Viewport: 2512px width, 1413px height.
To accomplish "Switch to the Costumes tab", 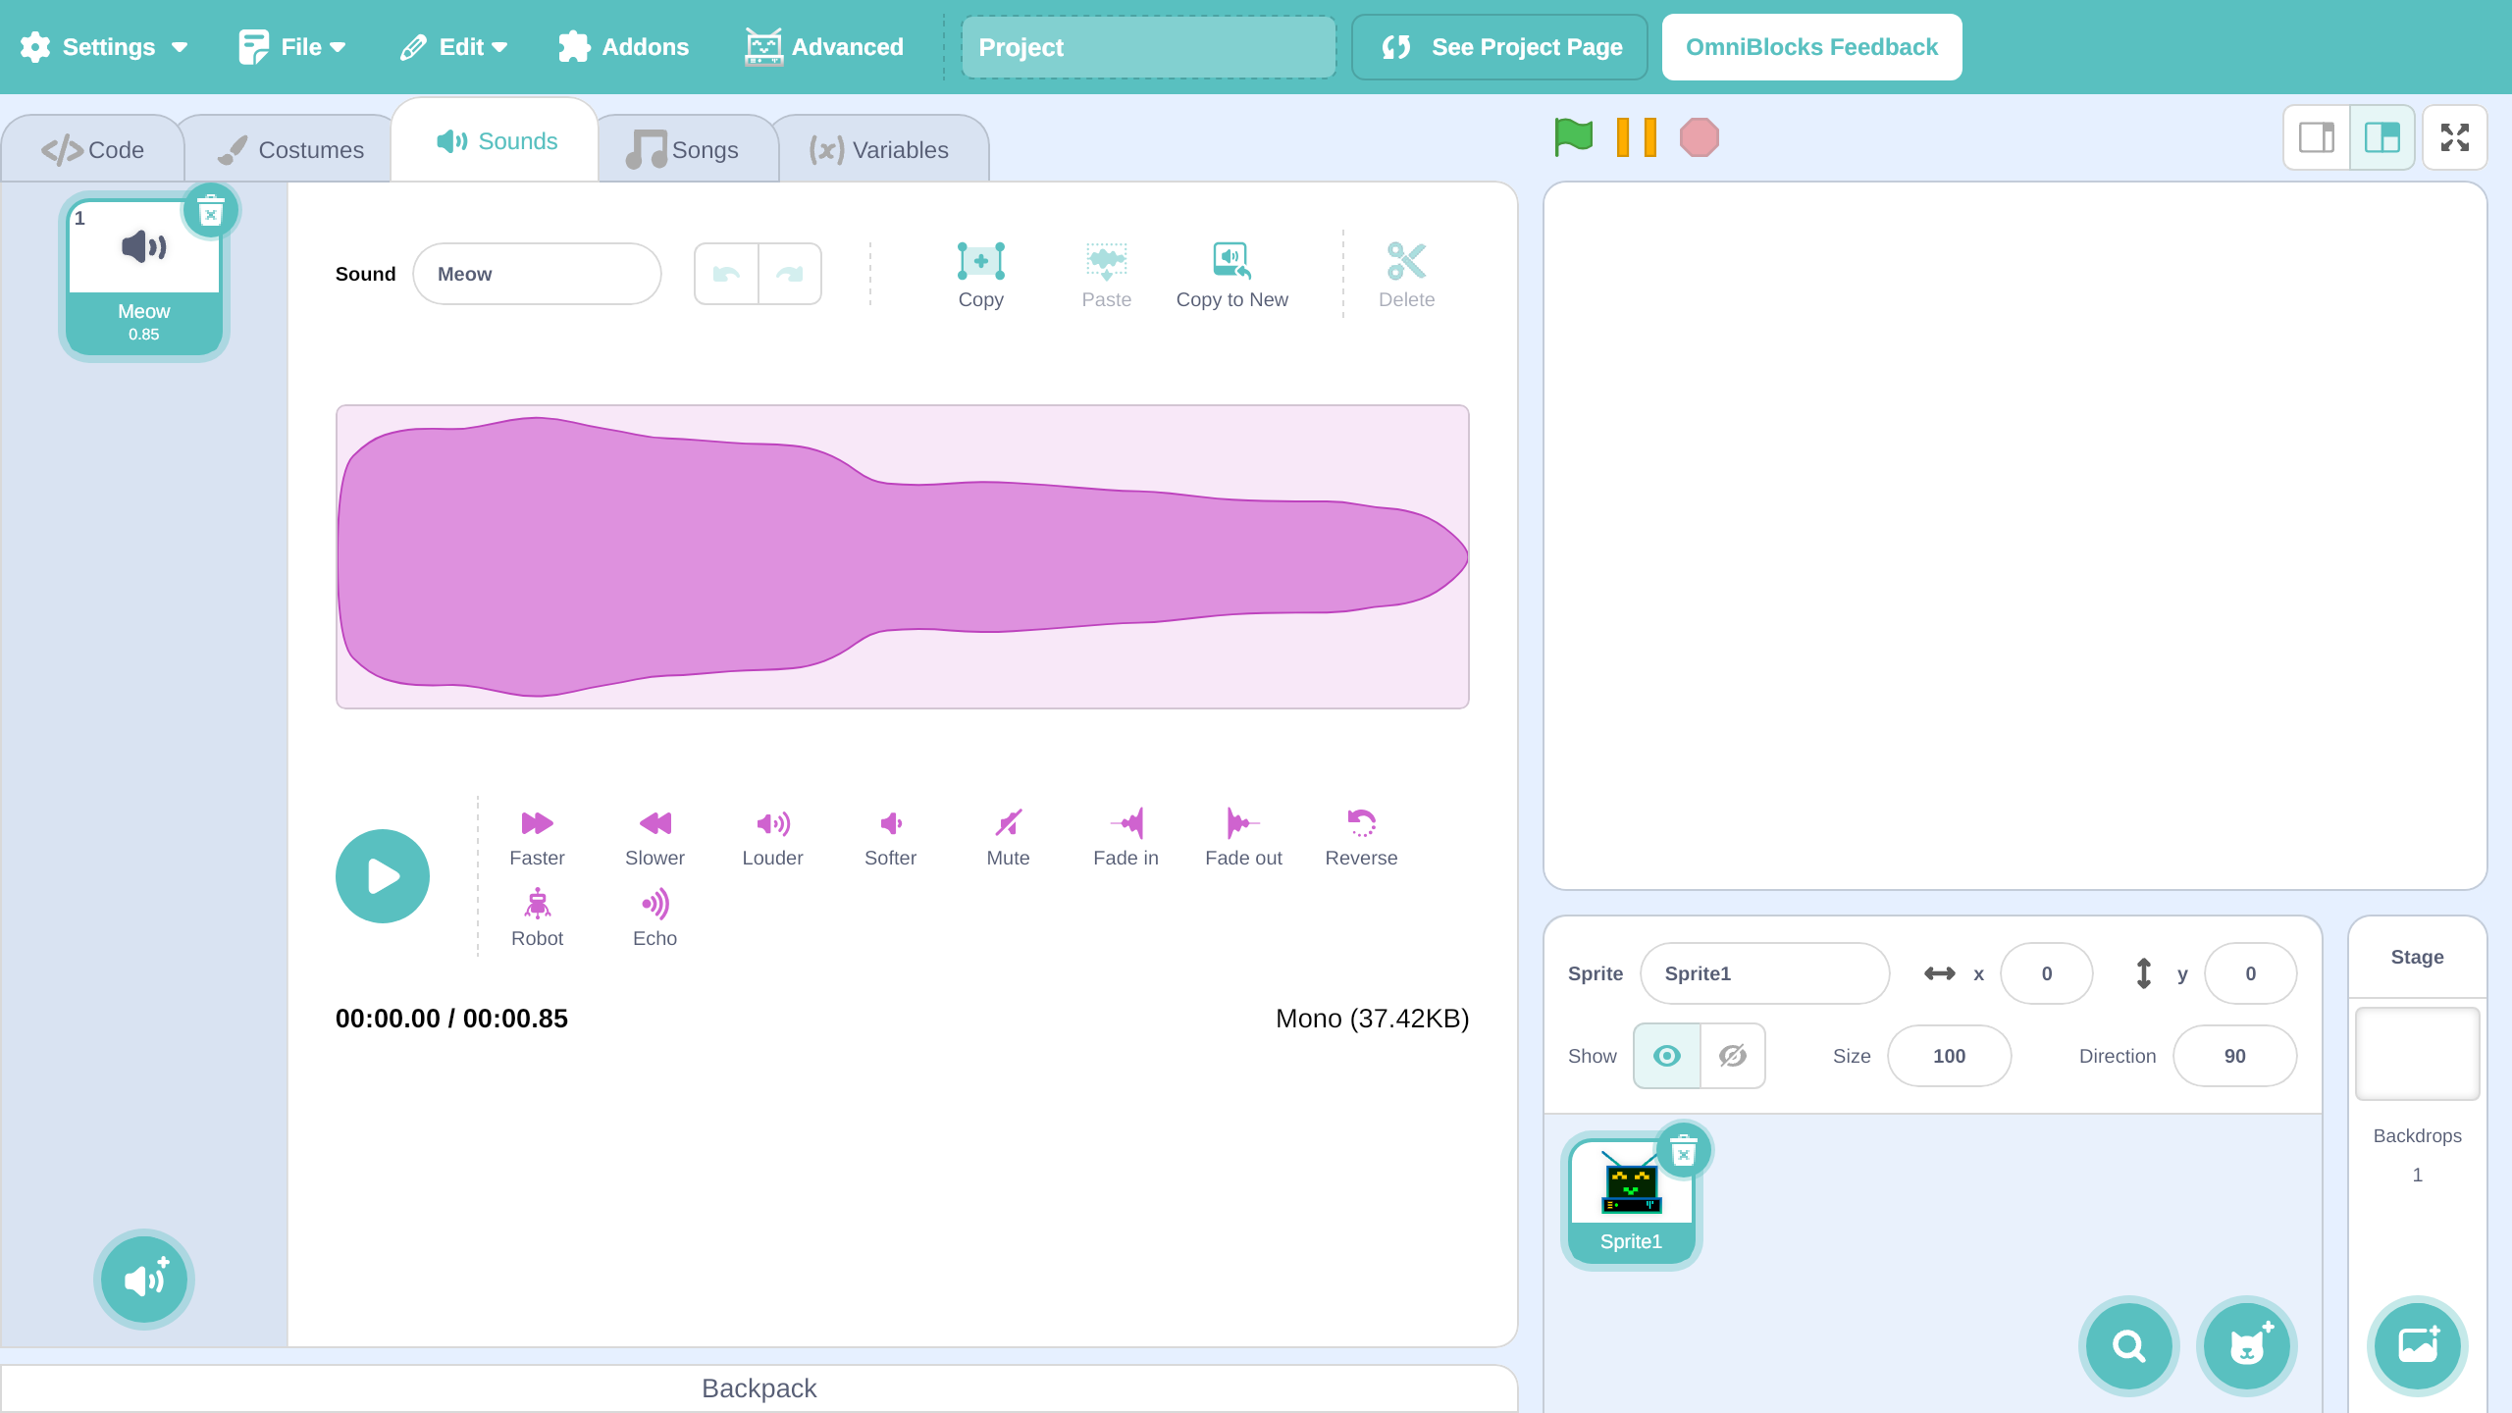I will click(x=290, y=150).
